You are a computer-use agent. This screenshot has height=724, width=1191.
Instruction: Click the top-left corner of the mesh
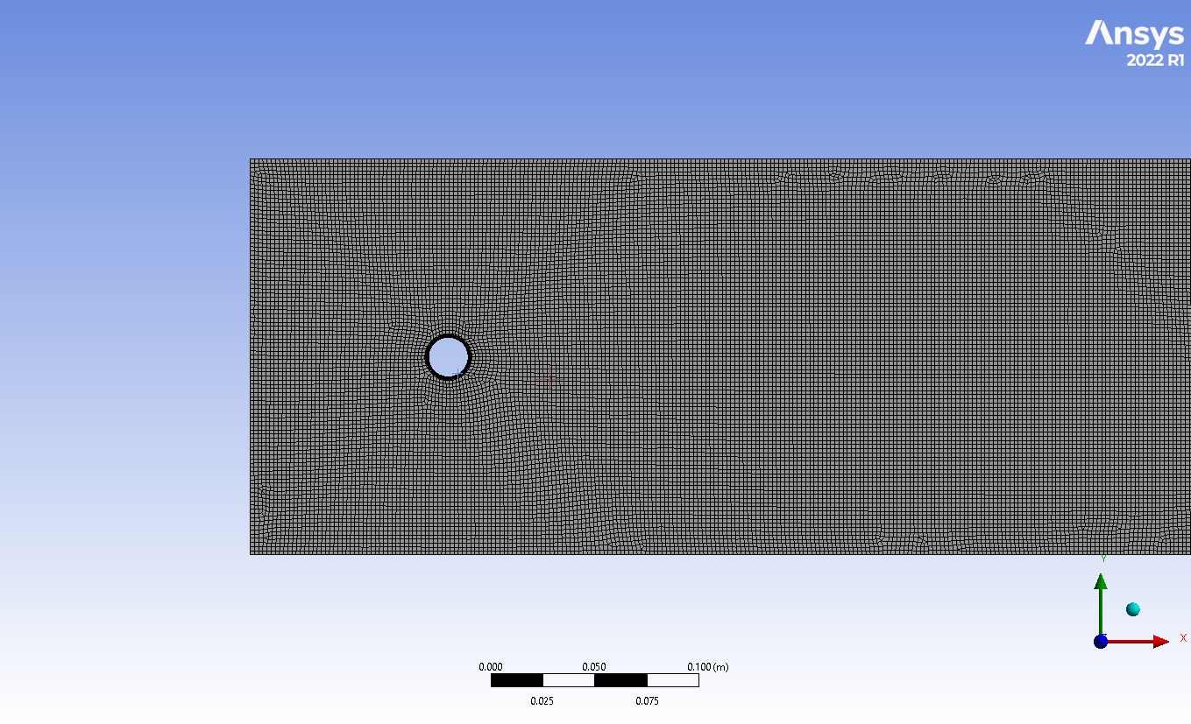tap(251, 159)
